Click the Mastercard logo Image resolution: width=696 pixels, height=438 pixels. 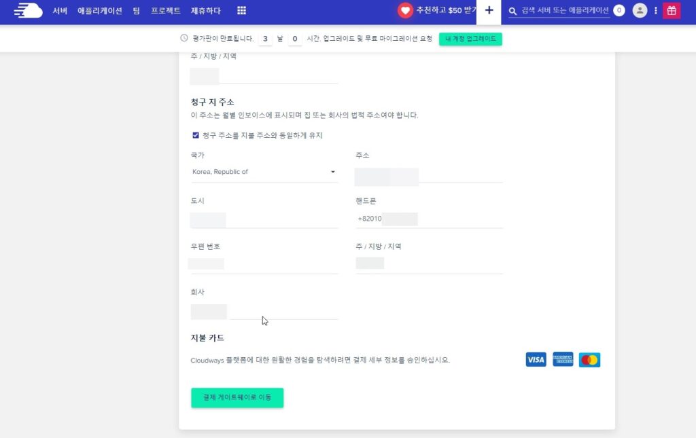589,359
